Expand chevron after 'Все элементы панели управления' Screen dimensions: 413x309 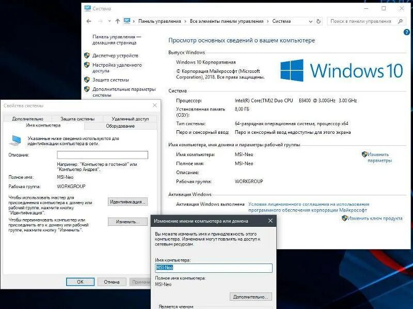click(268, 21)
